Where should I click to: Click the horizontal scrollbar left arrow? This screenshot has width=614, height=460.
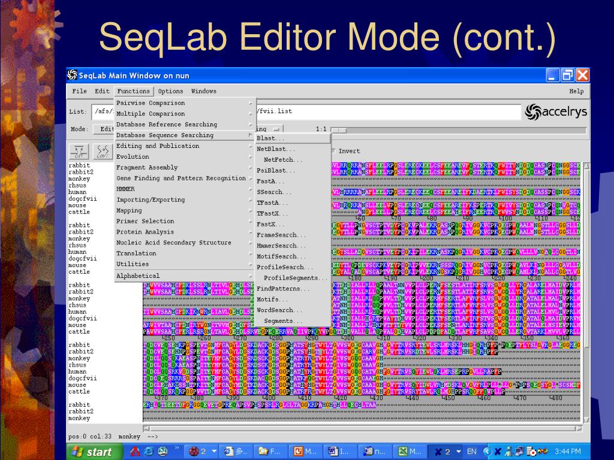tap(146, 428)
